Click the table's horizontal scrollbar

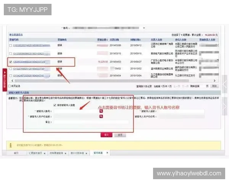click(x=102, y=80)
